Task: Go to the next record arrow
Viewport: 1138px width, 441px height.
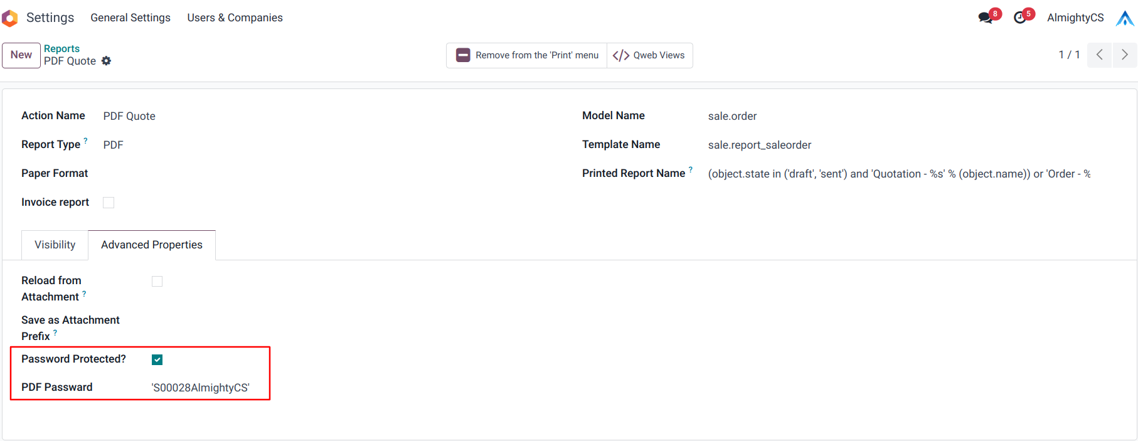Action: [x=1124, y=55]
